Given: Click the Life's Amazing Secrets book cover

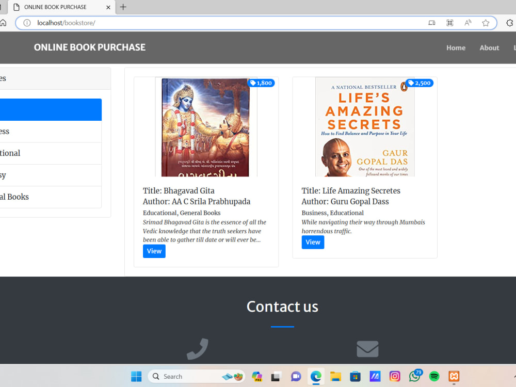Looking at the screenshot, I should coord(365,127).
